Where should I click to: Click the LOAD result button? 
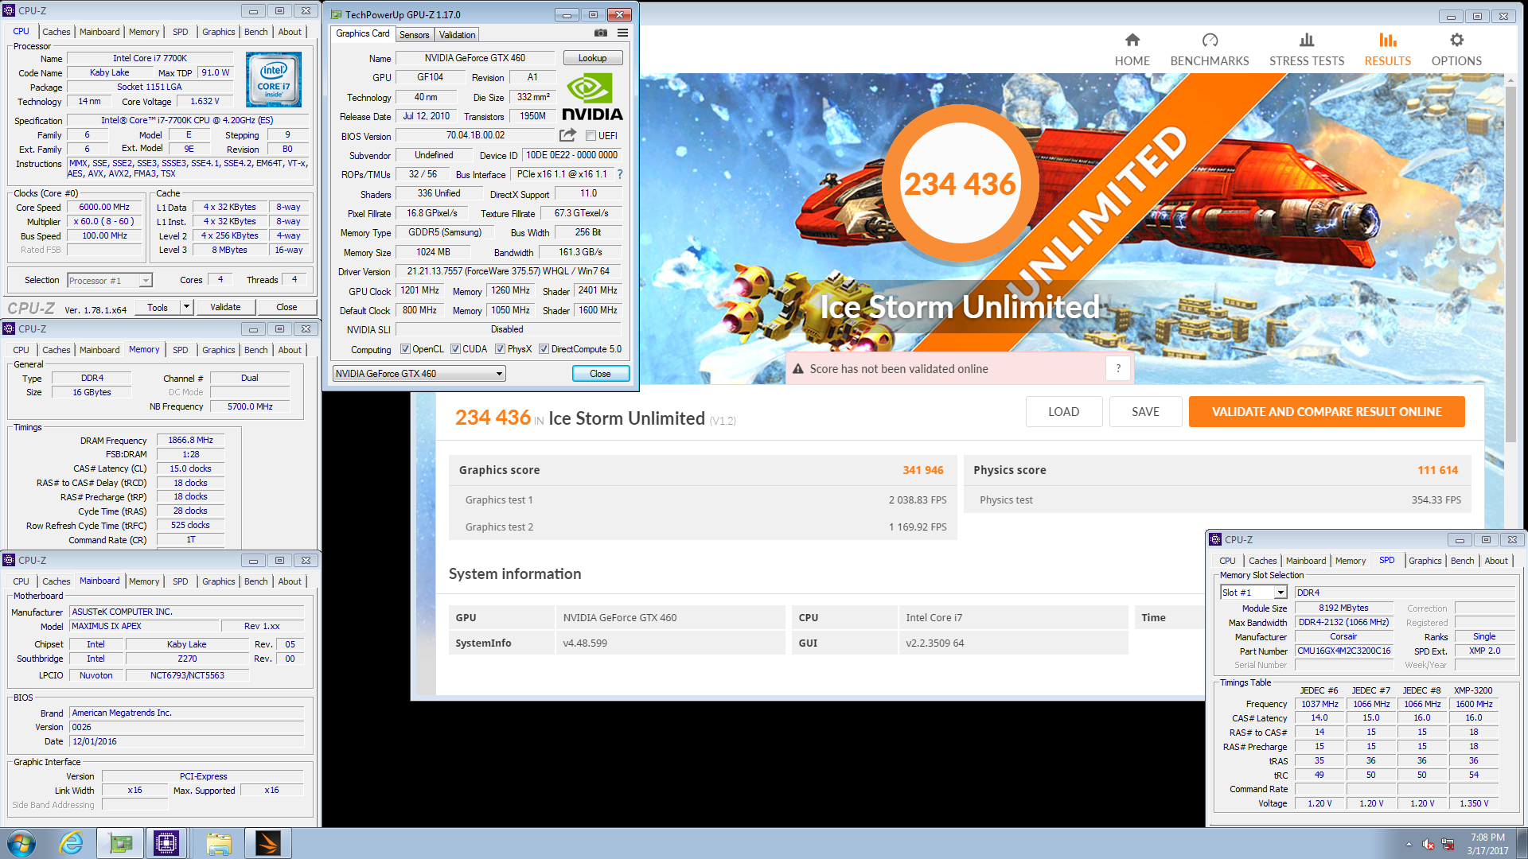[x=1063, y=412]
